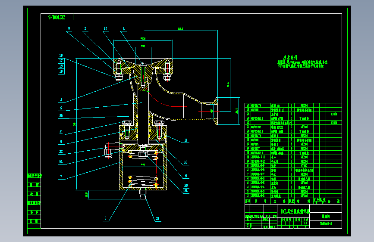The height and width of the screenshot is (242, 374).
Task: Select the 100L machine title in title block
Action: (295, 211)
